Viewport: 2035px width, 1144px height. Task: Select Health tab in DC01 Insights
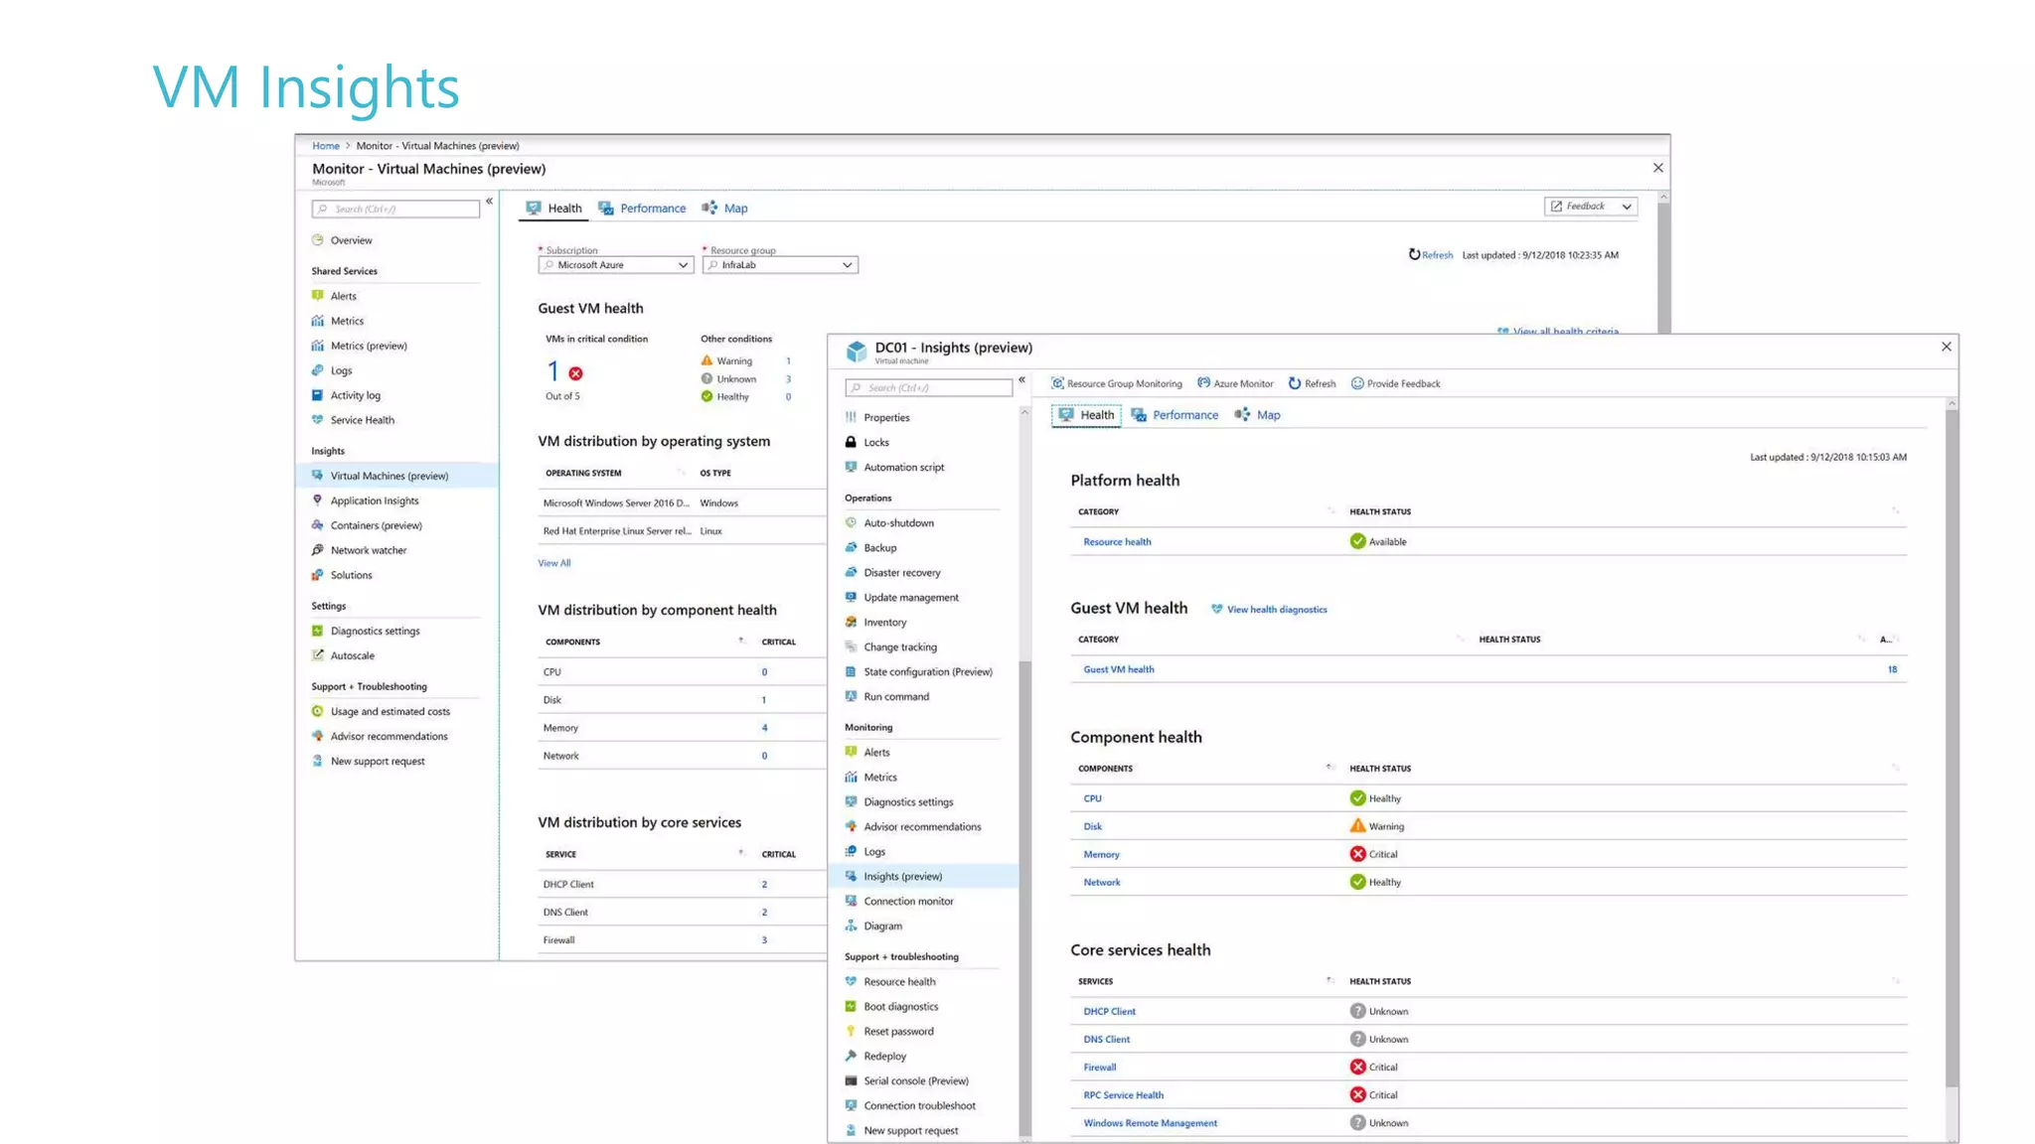[1086, 415]
